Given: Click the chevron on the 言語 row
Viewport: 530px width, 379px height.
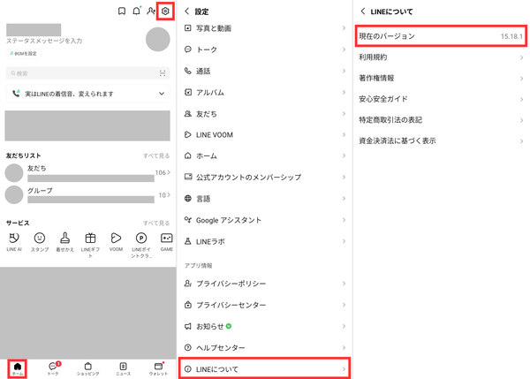Looking at the screenshot, I should pos(344,199).
